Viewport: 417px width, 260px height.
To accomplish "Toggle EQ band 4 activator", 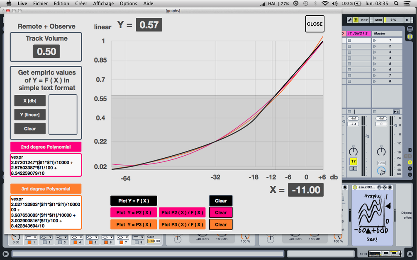I will (75, 242).
